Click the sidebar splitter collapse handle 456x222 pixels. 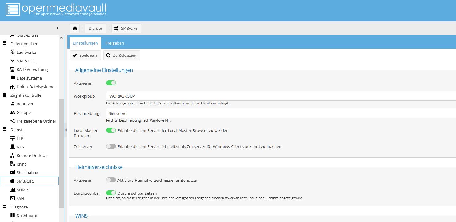point(66,130)
